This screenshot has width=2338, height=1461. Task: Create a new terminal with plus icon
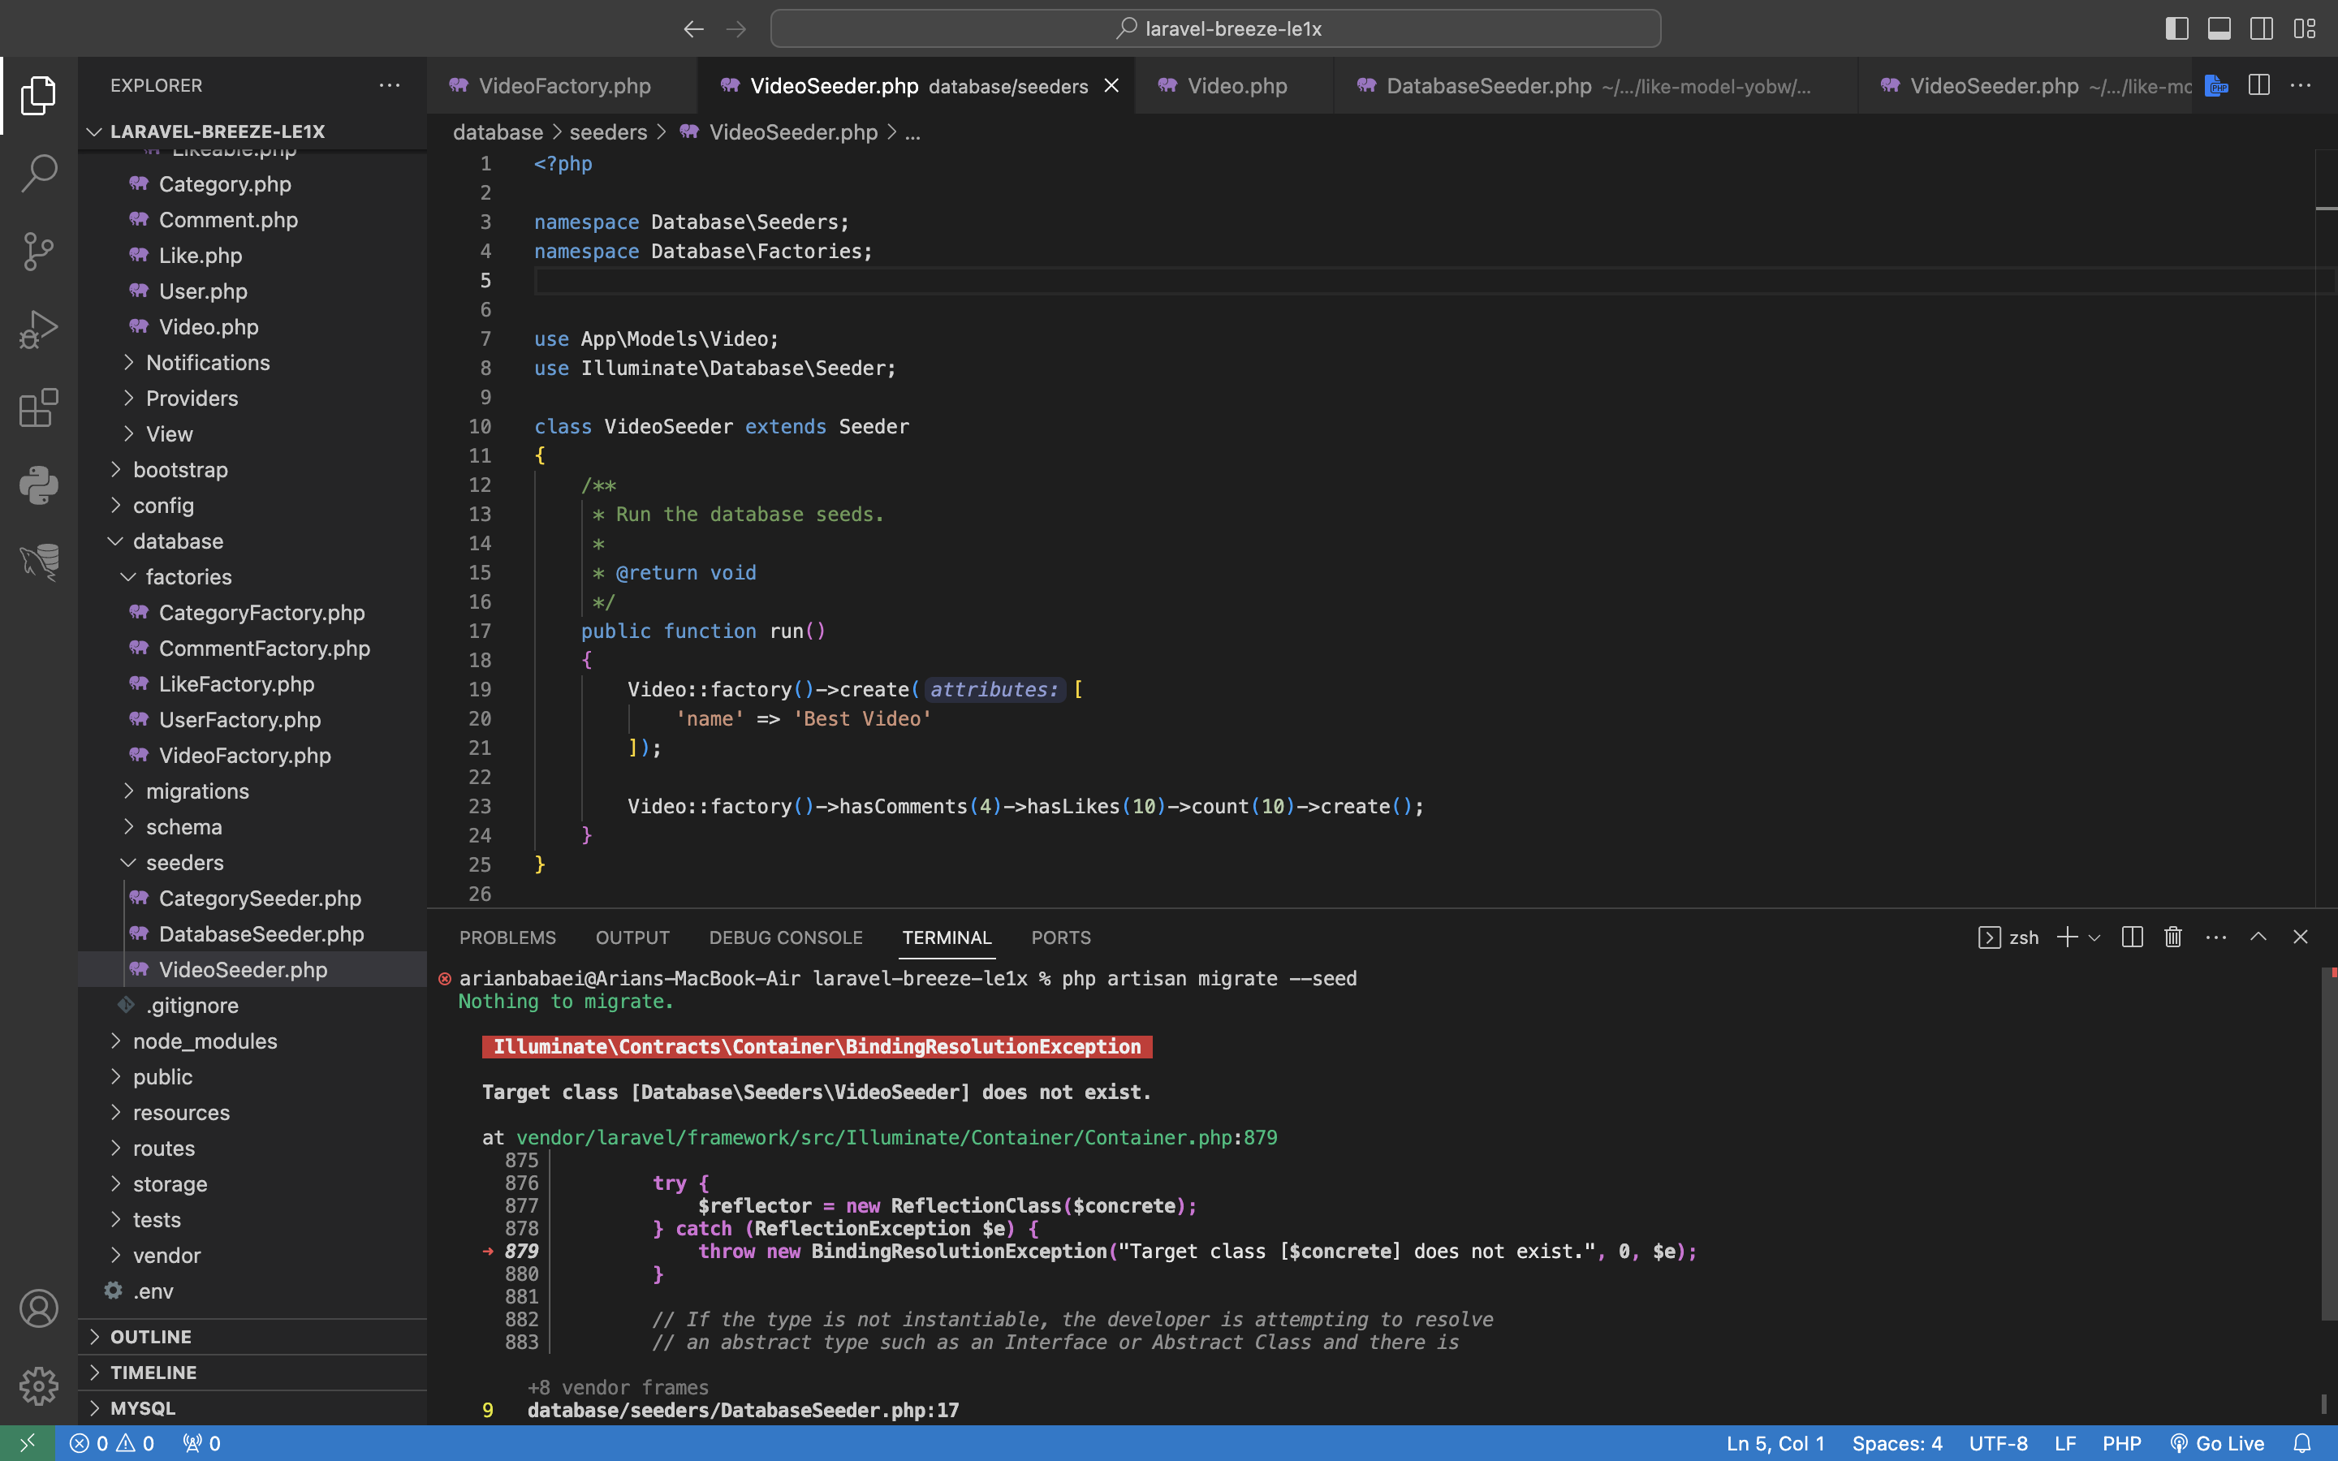tap(2067, 937)
